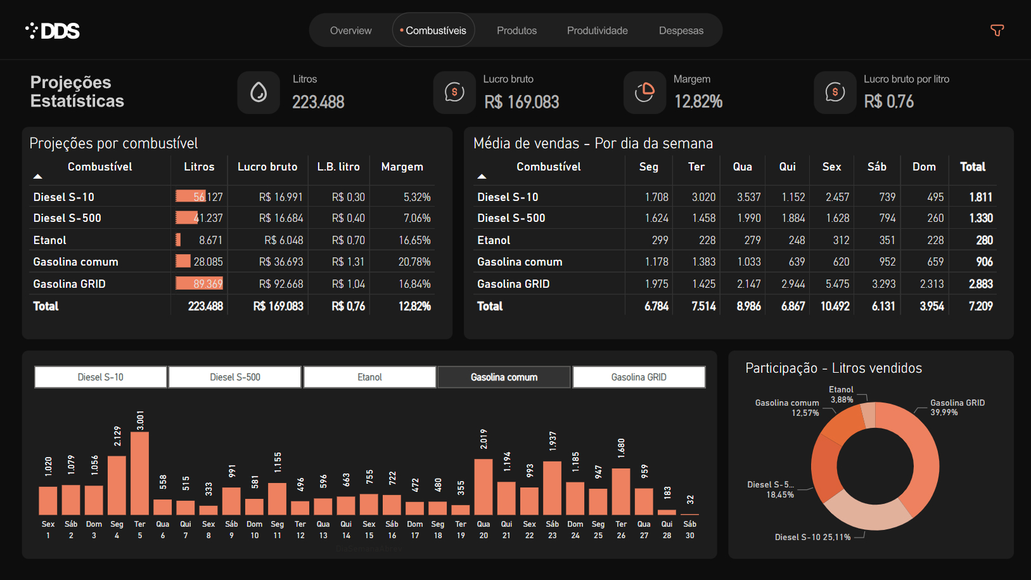Open the Produtos tab
The width and height of the screenshot is (1031, 580).
[x=516, y=30]
